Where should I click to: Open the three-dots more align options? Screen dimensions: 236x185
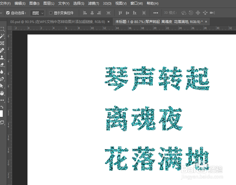coord(156,13)
